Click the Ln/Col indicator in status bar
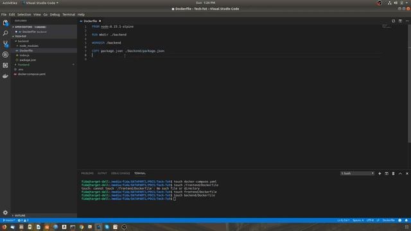This screenshot has height=231, width=411. (x=344, y=220)
